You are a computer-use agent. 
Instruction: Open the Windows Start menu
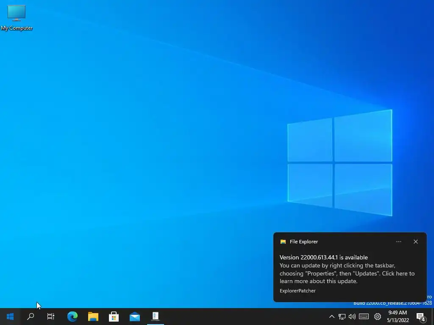pyautogui.click(x=10, y=317)
